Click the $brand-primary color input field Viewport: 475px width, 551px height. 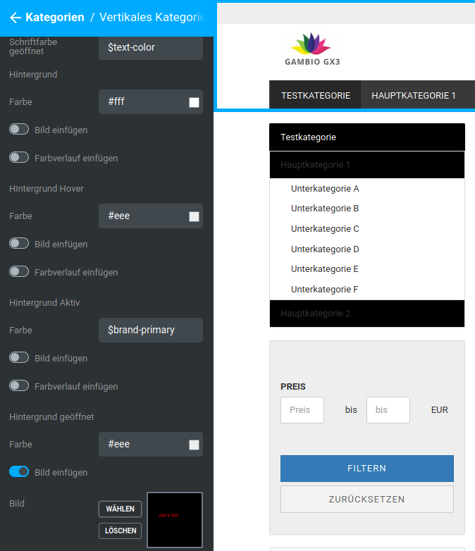[x=150, y=330]
